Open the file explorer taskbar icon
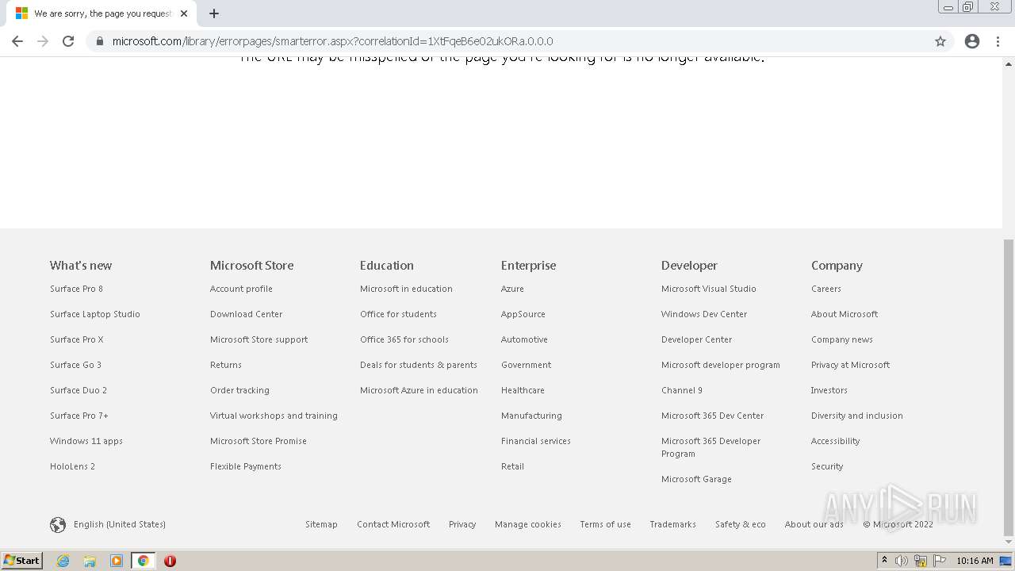The image size is (1015, 571). tap(90, 561)
